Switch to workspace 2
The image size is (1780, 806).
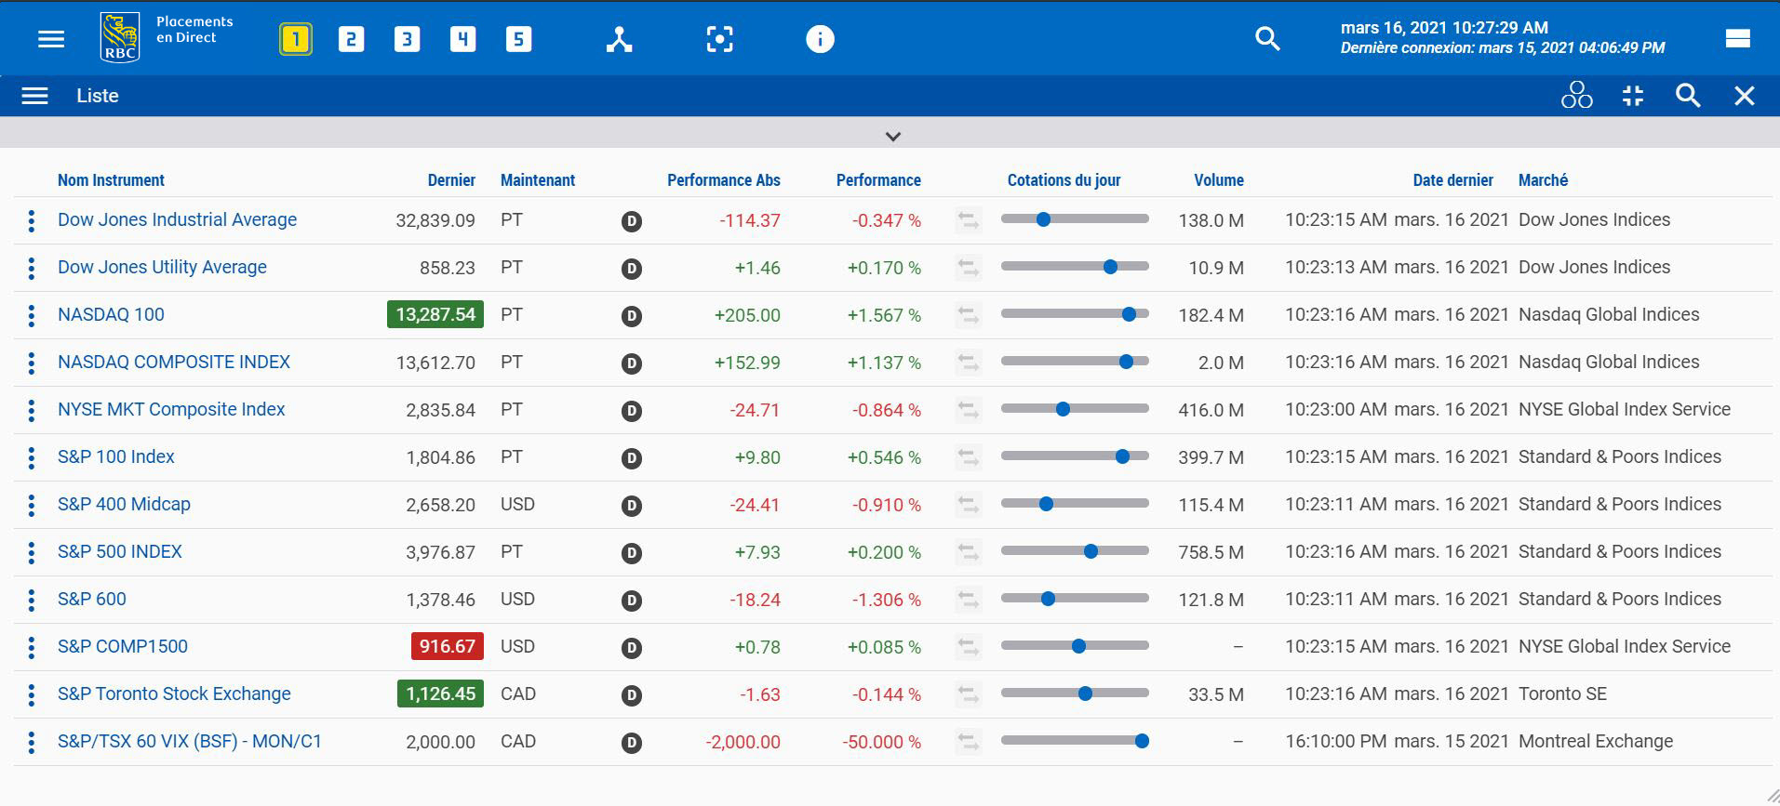[x=351, y=39]
